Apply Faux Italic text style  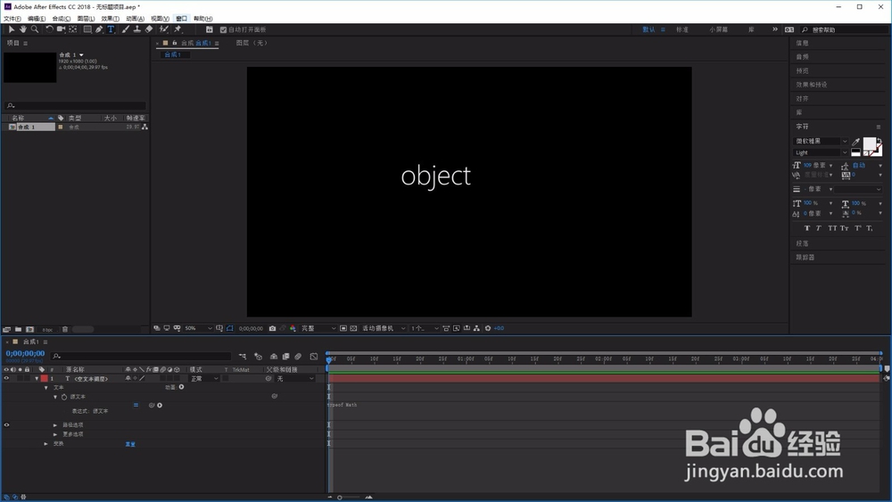(x=819, y=228)
